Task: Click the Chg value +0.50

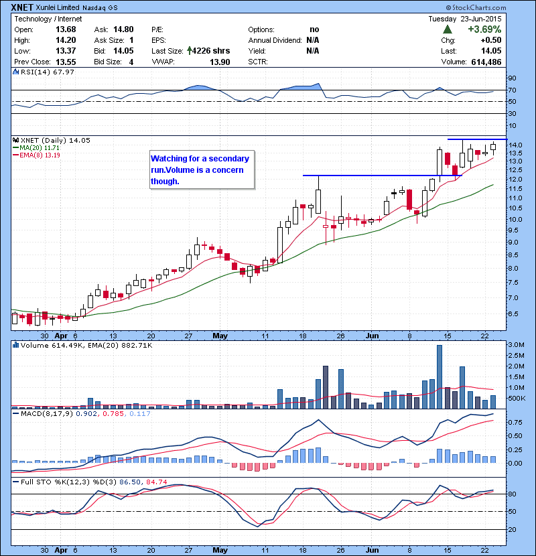Action: coord(491,40)
